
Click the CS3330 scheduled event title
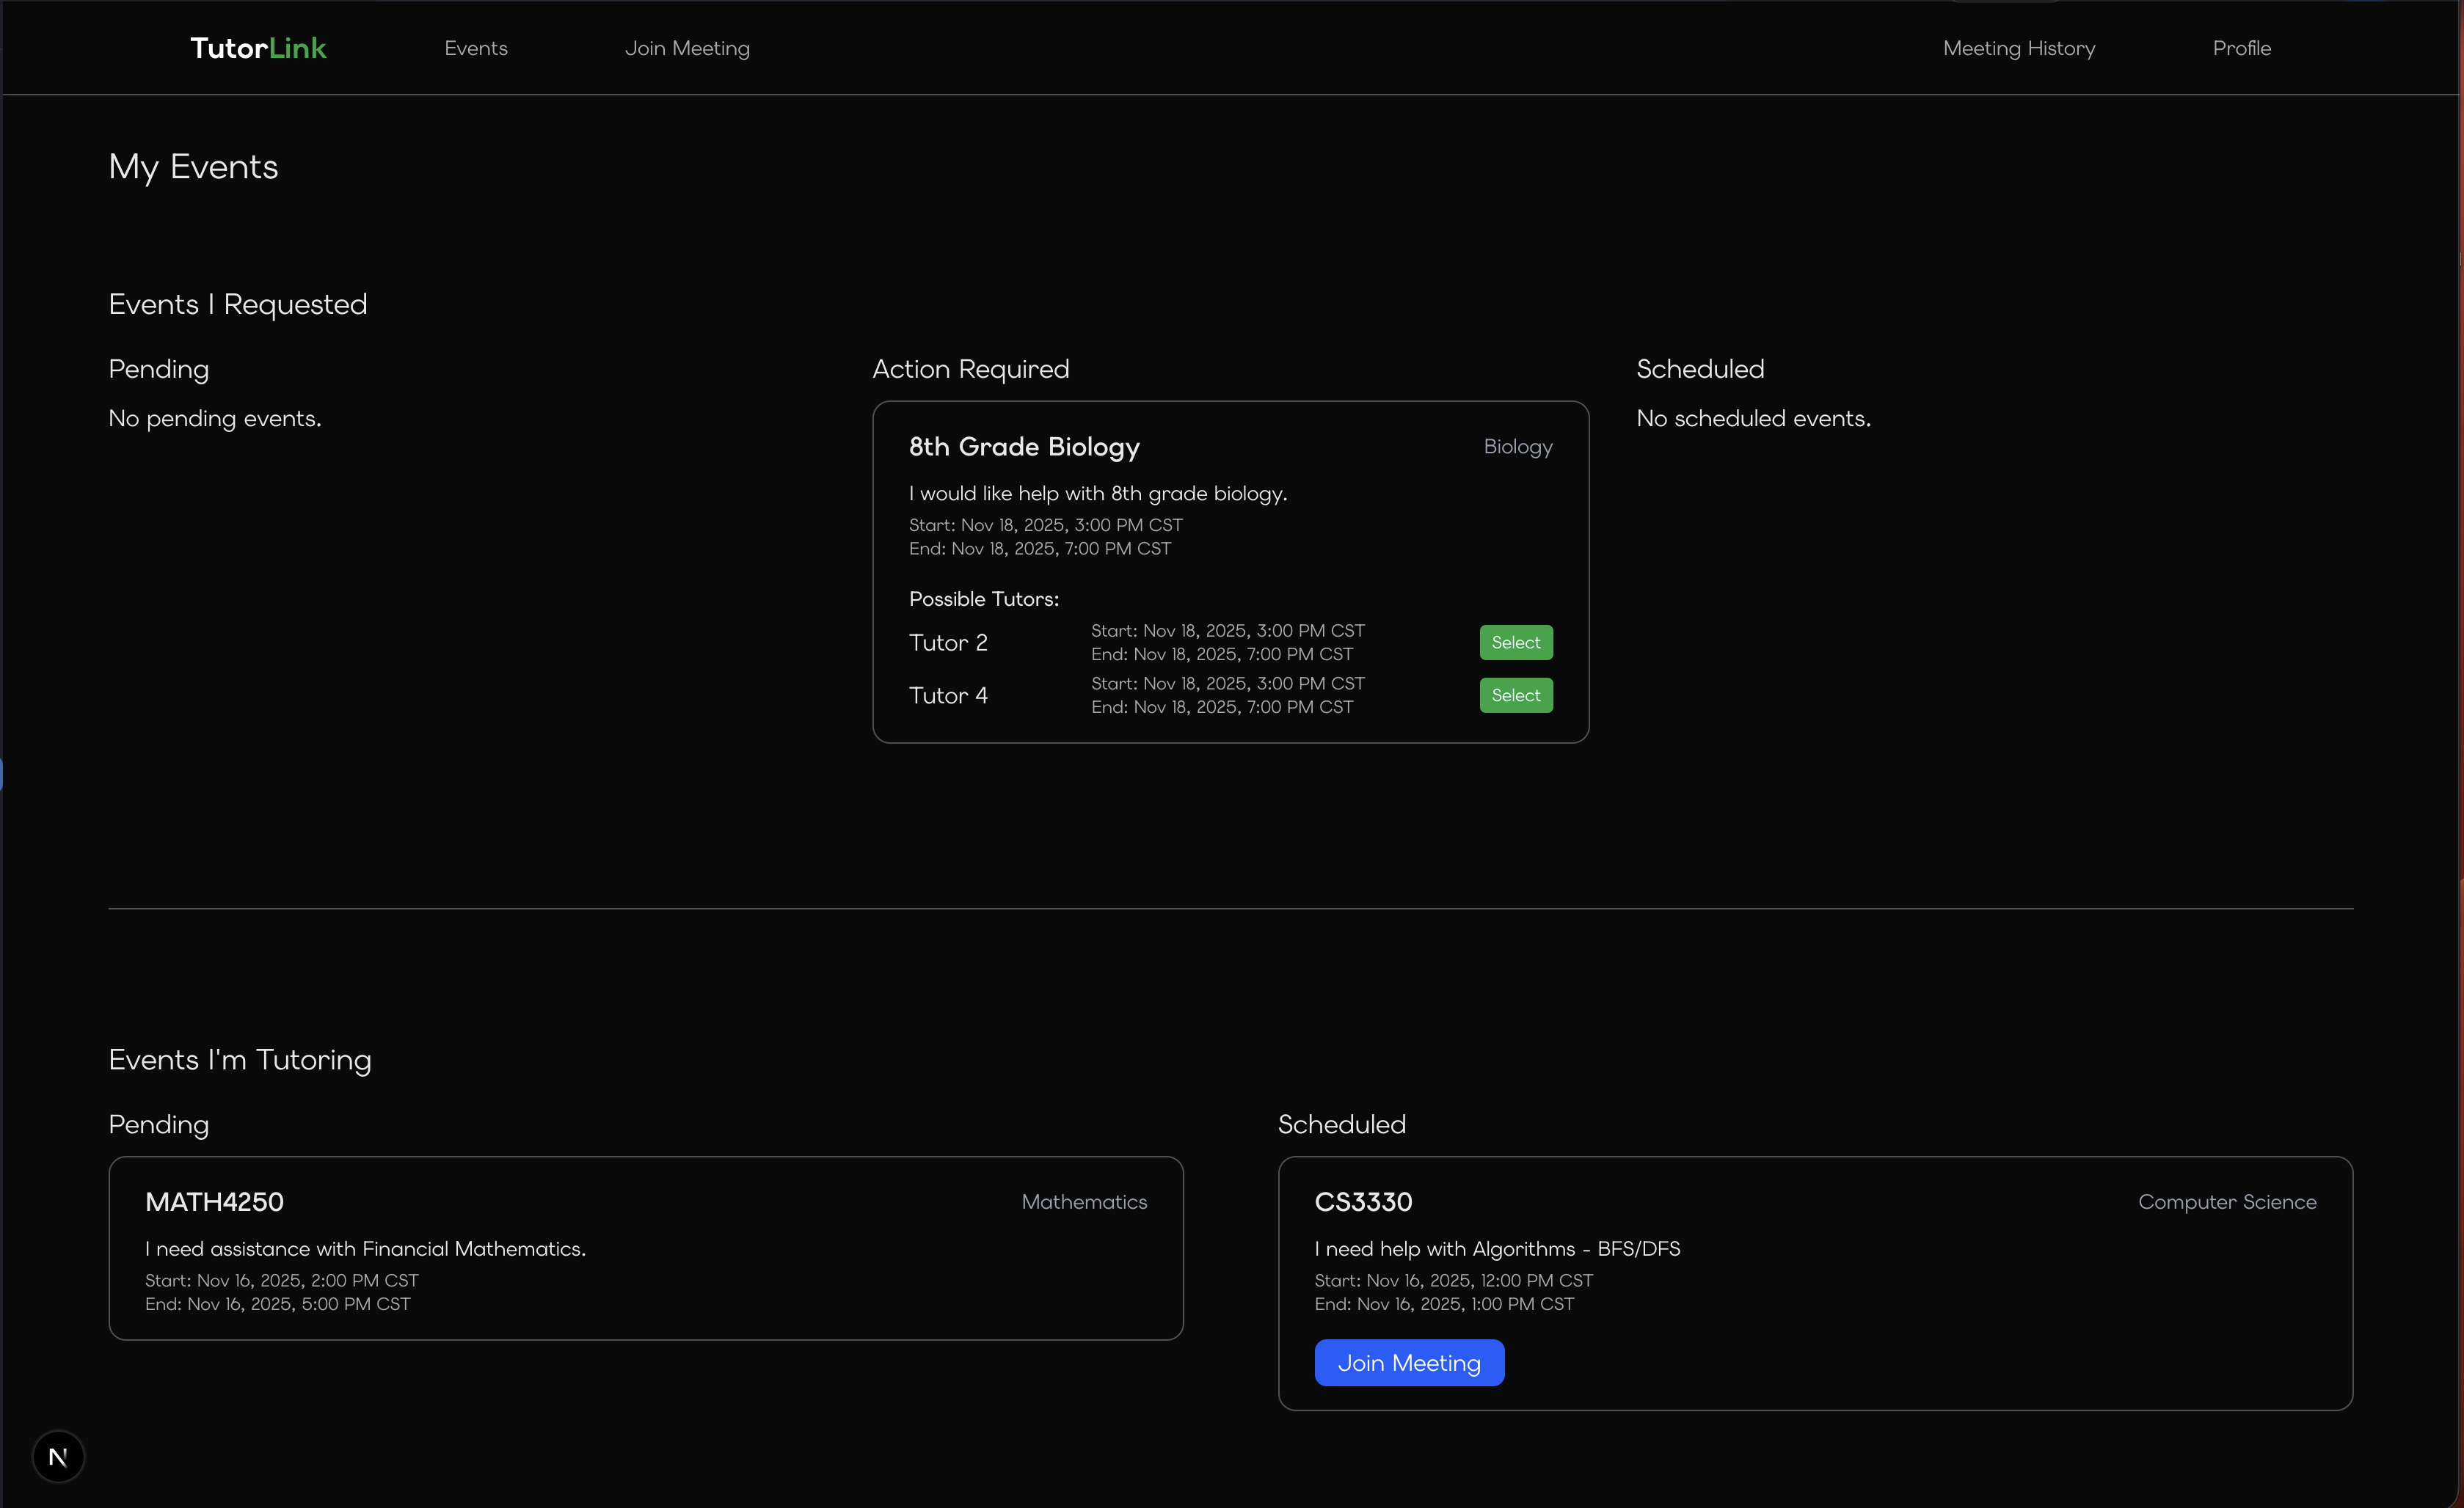coord(1363,1201)
